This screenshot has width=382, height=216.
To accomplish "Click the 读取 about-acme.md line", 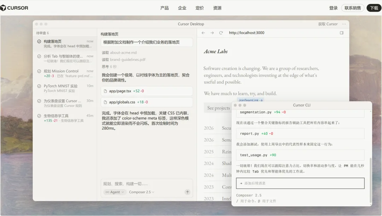I will pos(119,53).
